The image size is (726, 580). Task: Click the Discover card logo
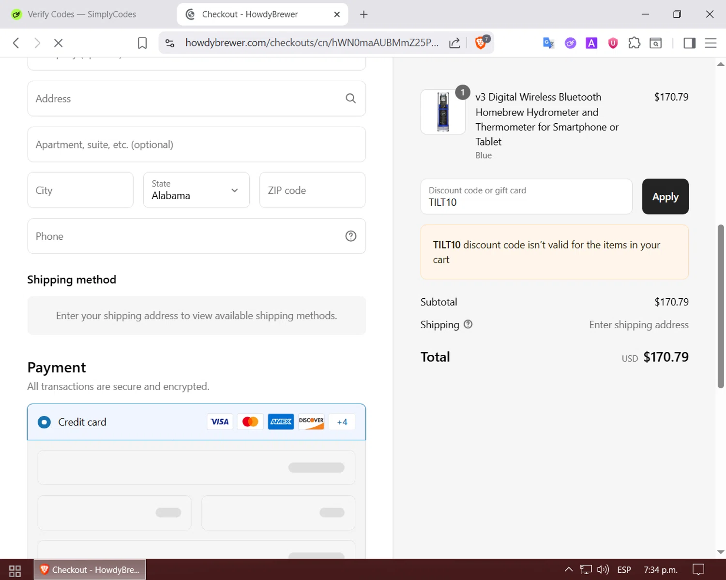pyautogui.click(x=311, y=422)
